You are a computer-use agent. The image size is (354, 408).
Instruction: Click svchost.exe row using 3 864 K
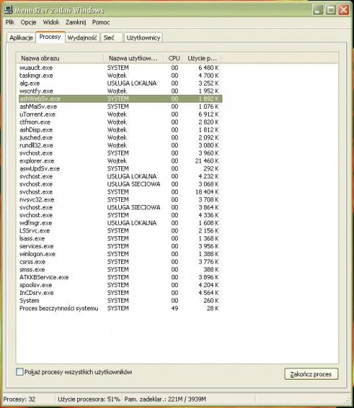point(120,207)
